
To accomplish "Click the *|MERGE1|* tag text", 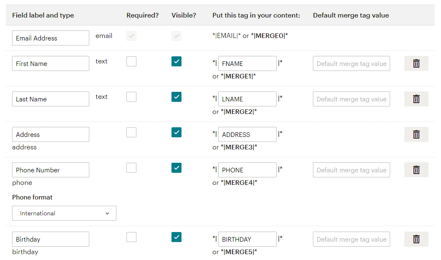I will (x=238, y=76).
